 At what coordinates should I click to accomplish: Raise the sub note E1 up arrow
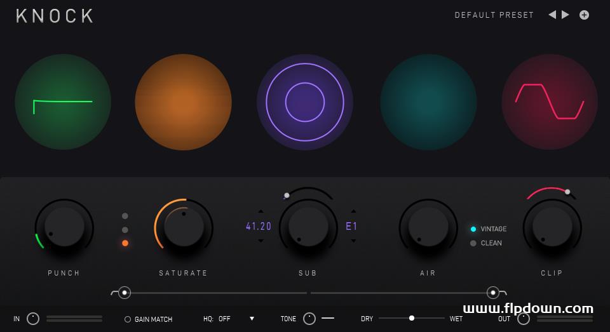click(x=353, y=211)
